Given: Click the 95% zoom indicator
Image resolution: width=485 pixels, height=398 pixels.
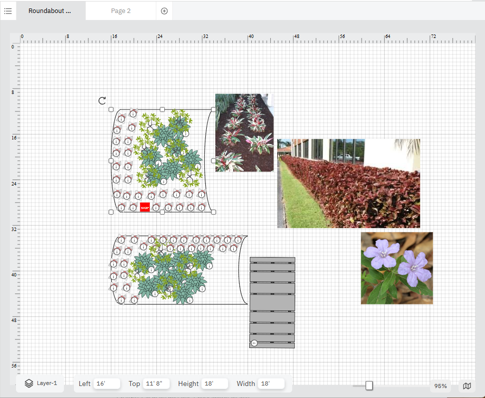Looking at the screenshot, I should (440, 385).
